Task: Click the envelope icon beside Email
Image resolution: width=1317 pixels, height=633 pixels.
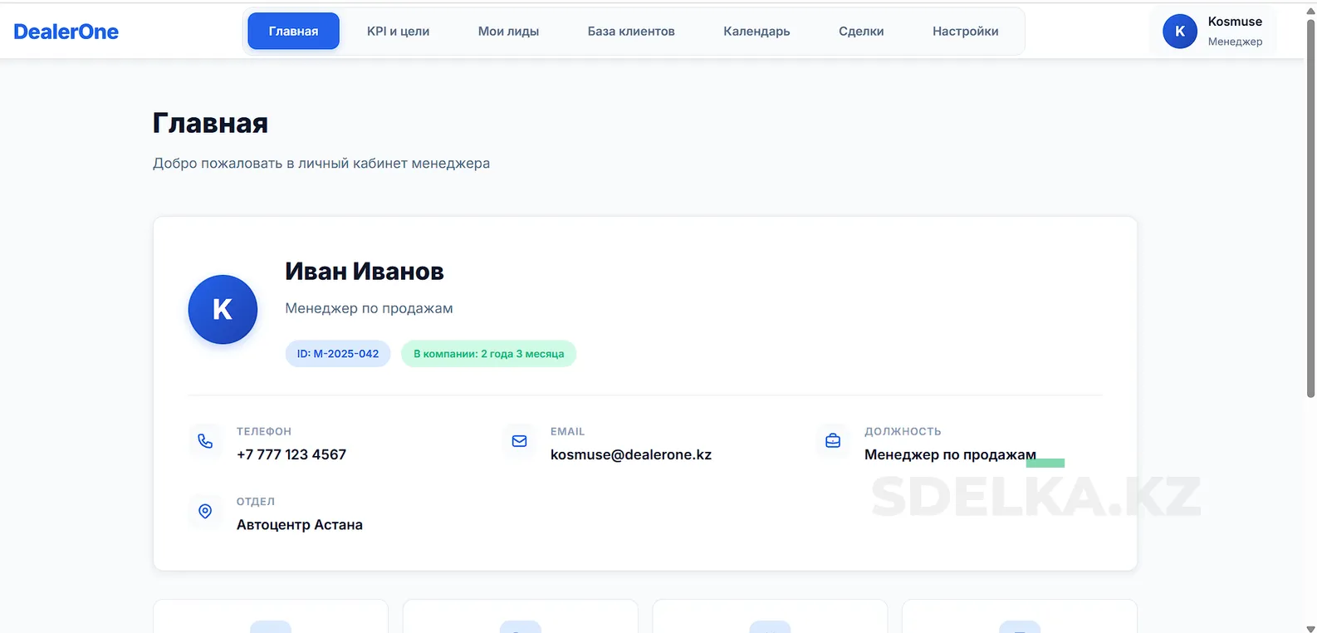Action: [519, 441]
